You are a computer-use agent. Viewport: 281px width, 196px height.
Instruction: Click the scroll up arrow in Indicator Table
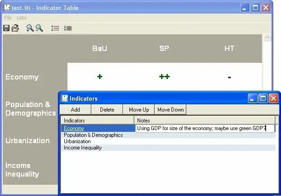coord(267,37)
